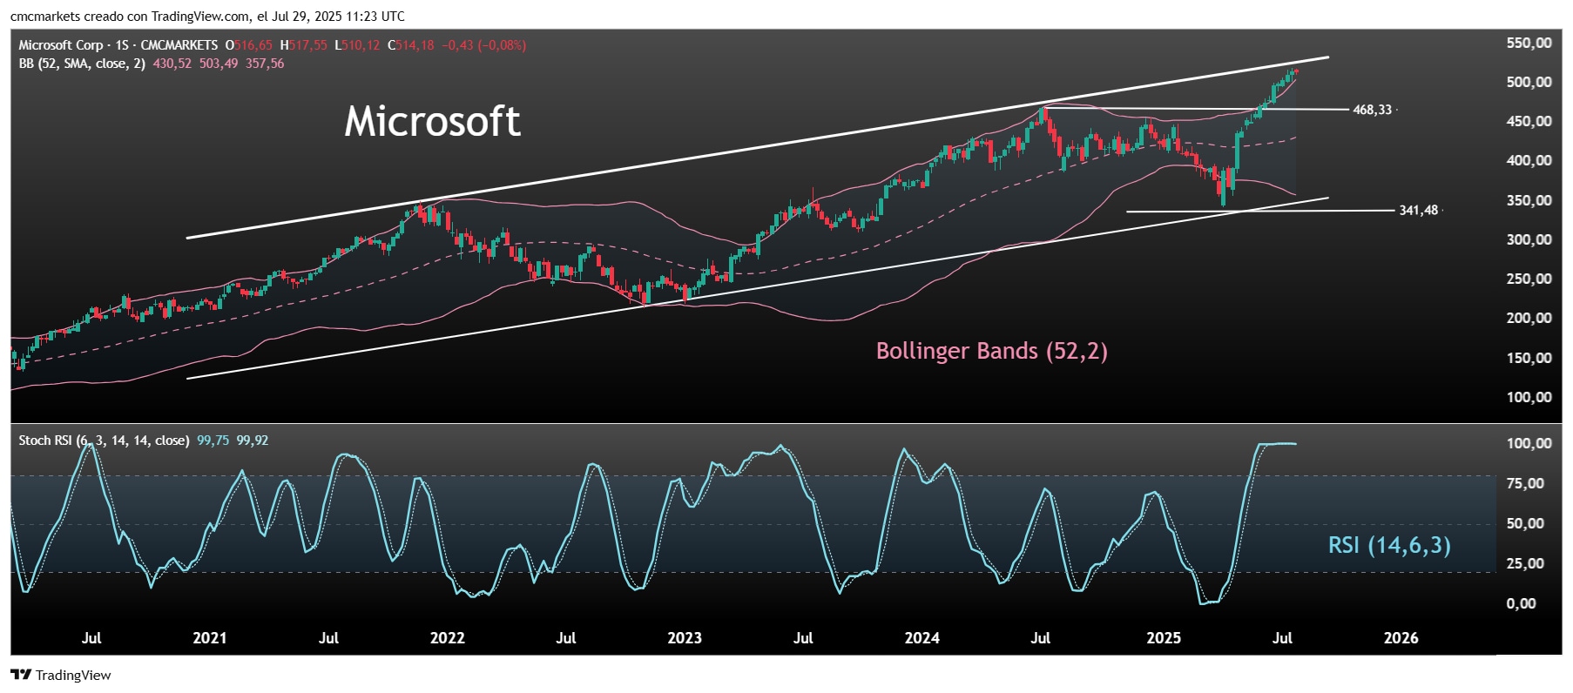Click the Jul label just before 2026
This screenshot has height=693, width=1573.
1282,638
